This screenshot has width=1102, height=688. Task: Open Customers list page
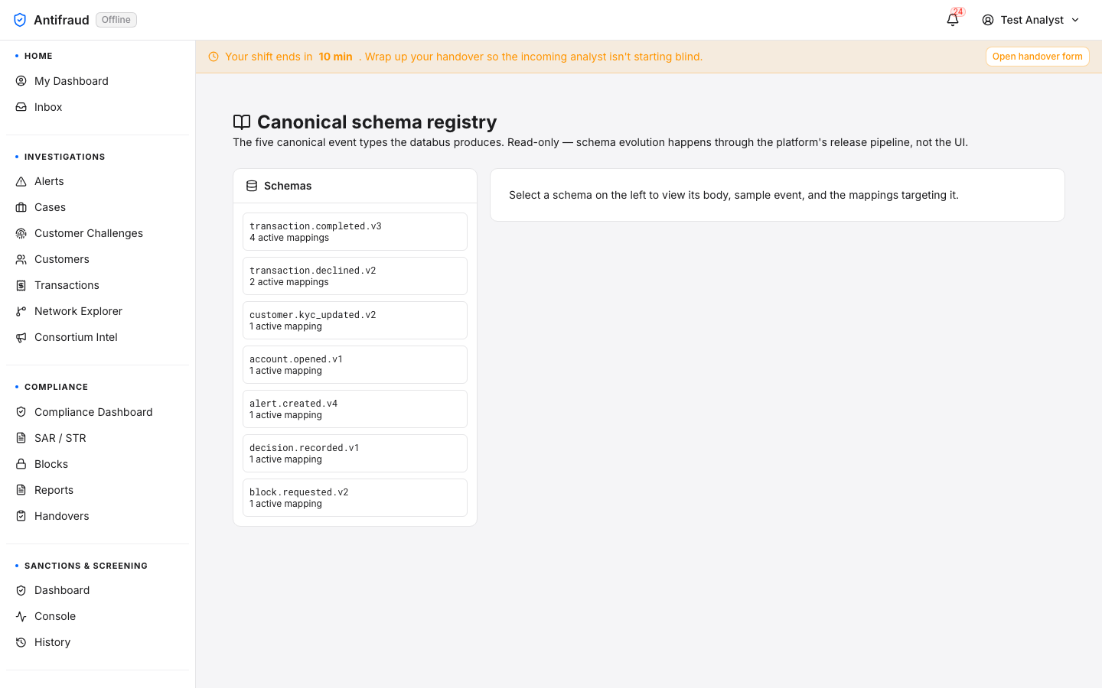(x=98, y=259)
